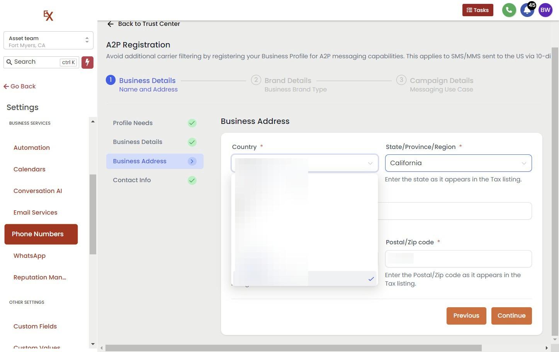Open the BW user profile avatar
This screenshot has width=559, height=352.
(545, 10)
